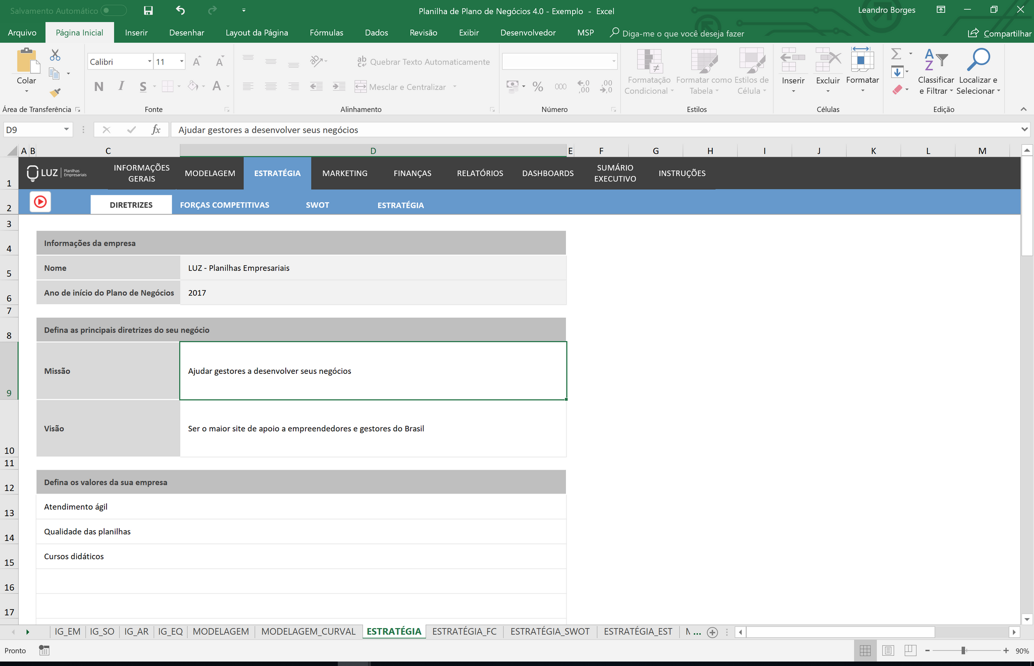The image size is (1034, 666).
Task: Switch to ESTRATÉGIA_SWOT sheet tab
Action: 550,632
